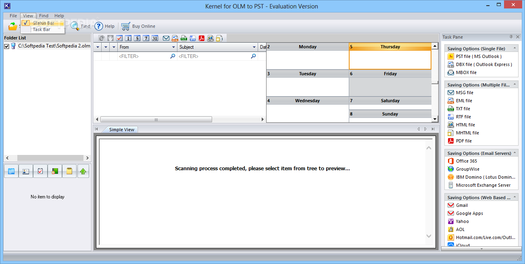Click the TXT save icon in toolbar
This screenshot has width=525, height=264.
point(184,38)
